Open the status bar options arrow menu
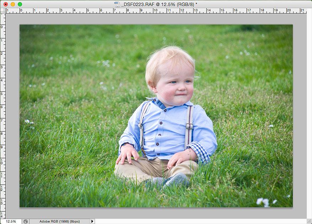The image size is (312, 224). 92,222
